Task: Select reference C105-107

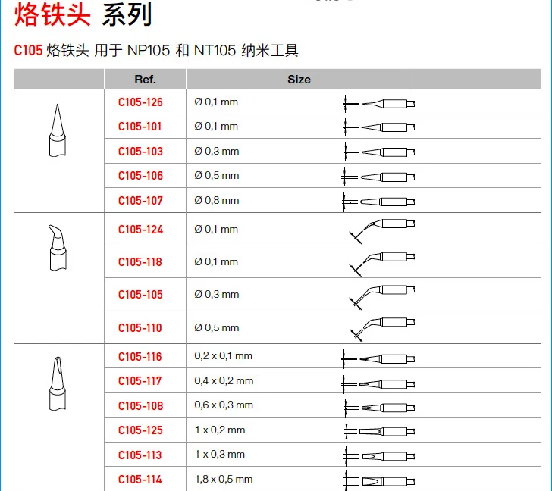Action: click(x=140, y=201)
